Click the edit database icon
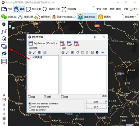 point(69,43)
